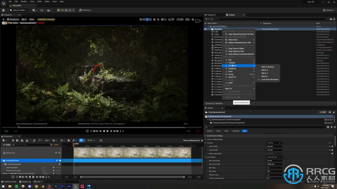Select the Streaming filter in Details
This screenshot has width=337, height=189.
[x=236, y=131]
